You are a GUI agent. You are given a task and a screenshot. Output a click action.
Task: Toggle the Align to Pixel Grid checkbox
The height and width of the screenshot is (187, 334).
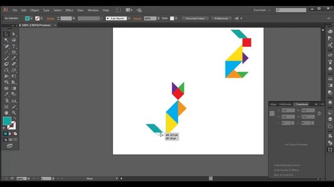click(271, 175)
